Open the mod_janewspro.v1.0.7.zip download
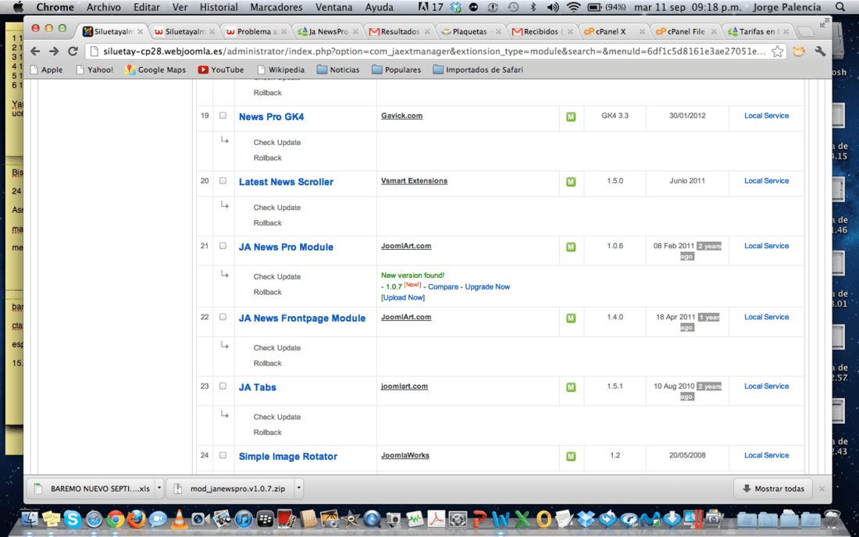859x537 pixels. (232, 489)
